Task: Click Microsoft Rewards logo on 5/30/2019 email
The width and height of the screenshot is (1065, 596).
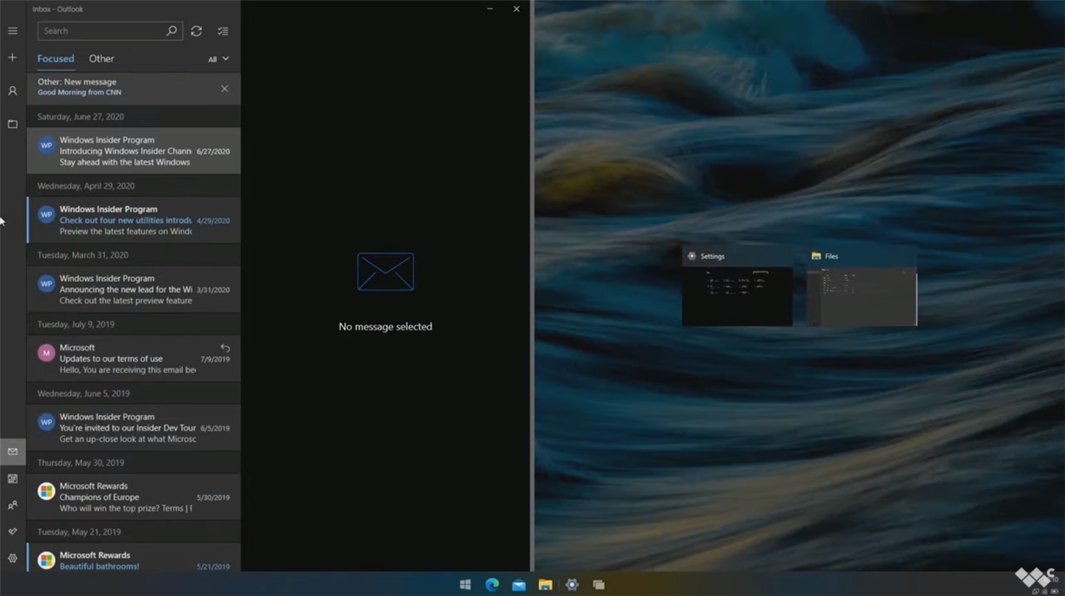Action: click(47, 491)
